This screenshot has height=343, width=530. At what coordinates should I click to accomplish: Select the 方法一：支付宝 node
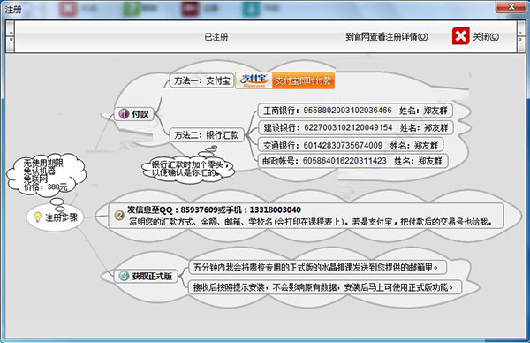pos(201,80)
